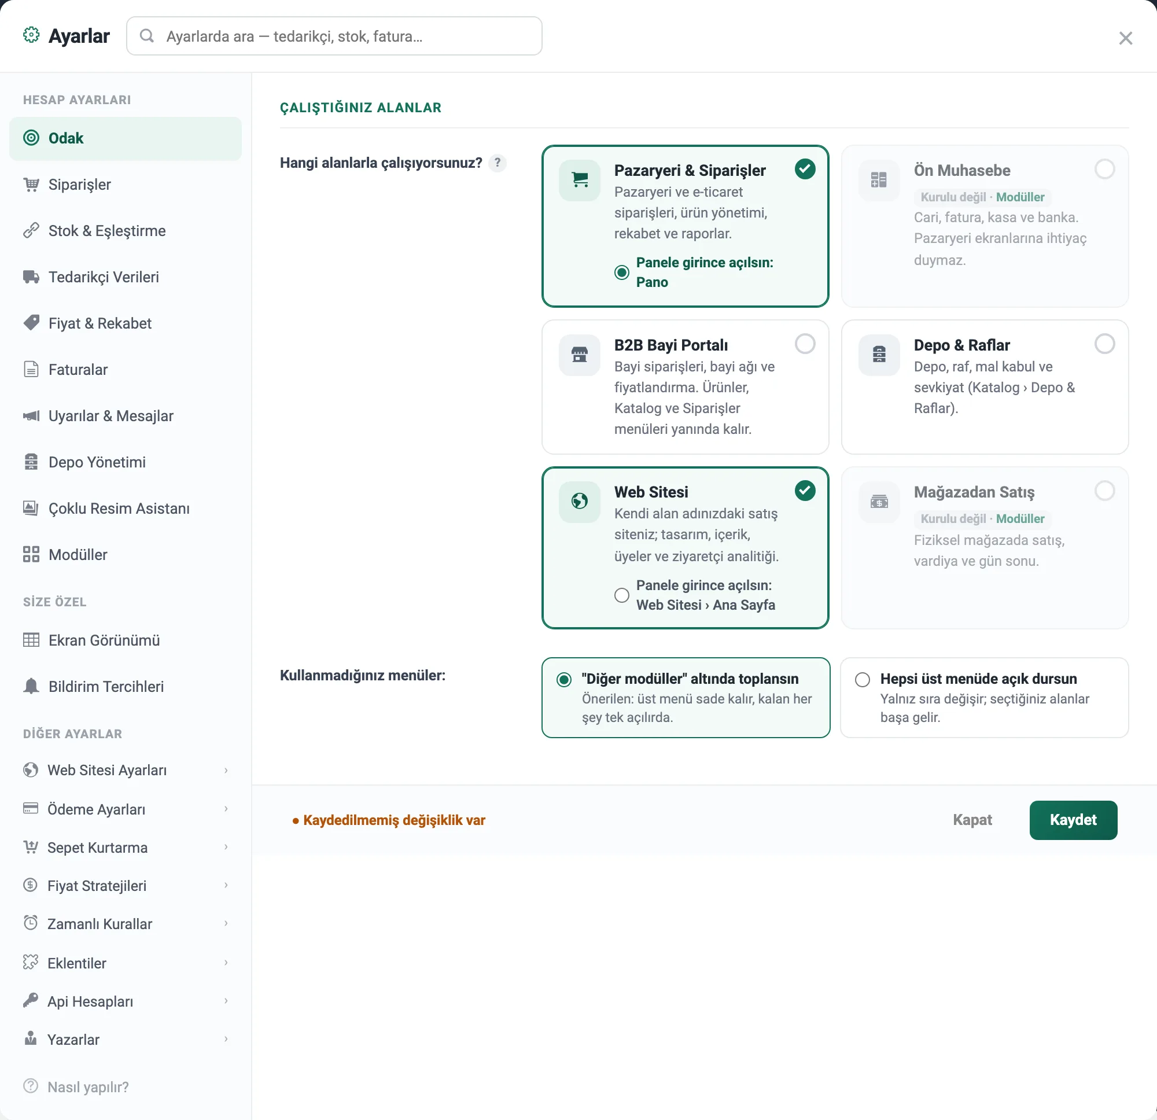Screen dimensions: 1157x1120
Task: Focus the Ayarlarda ara search field
Action: (334, 36)
